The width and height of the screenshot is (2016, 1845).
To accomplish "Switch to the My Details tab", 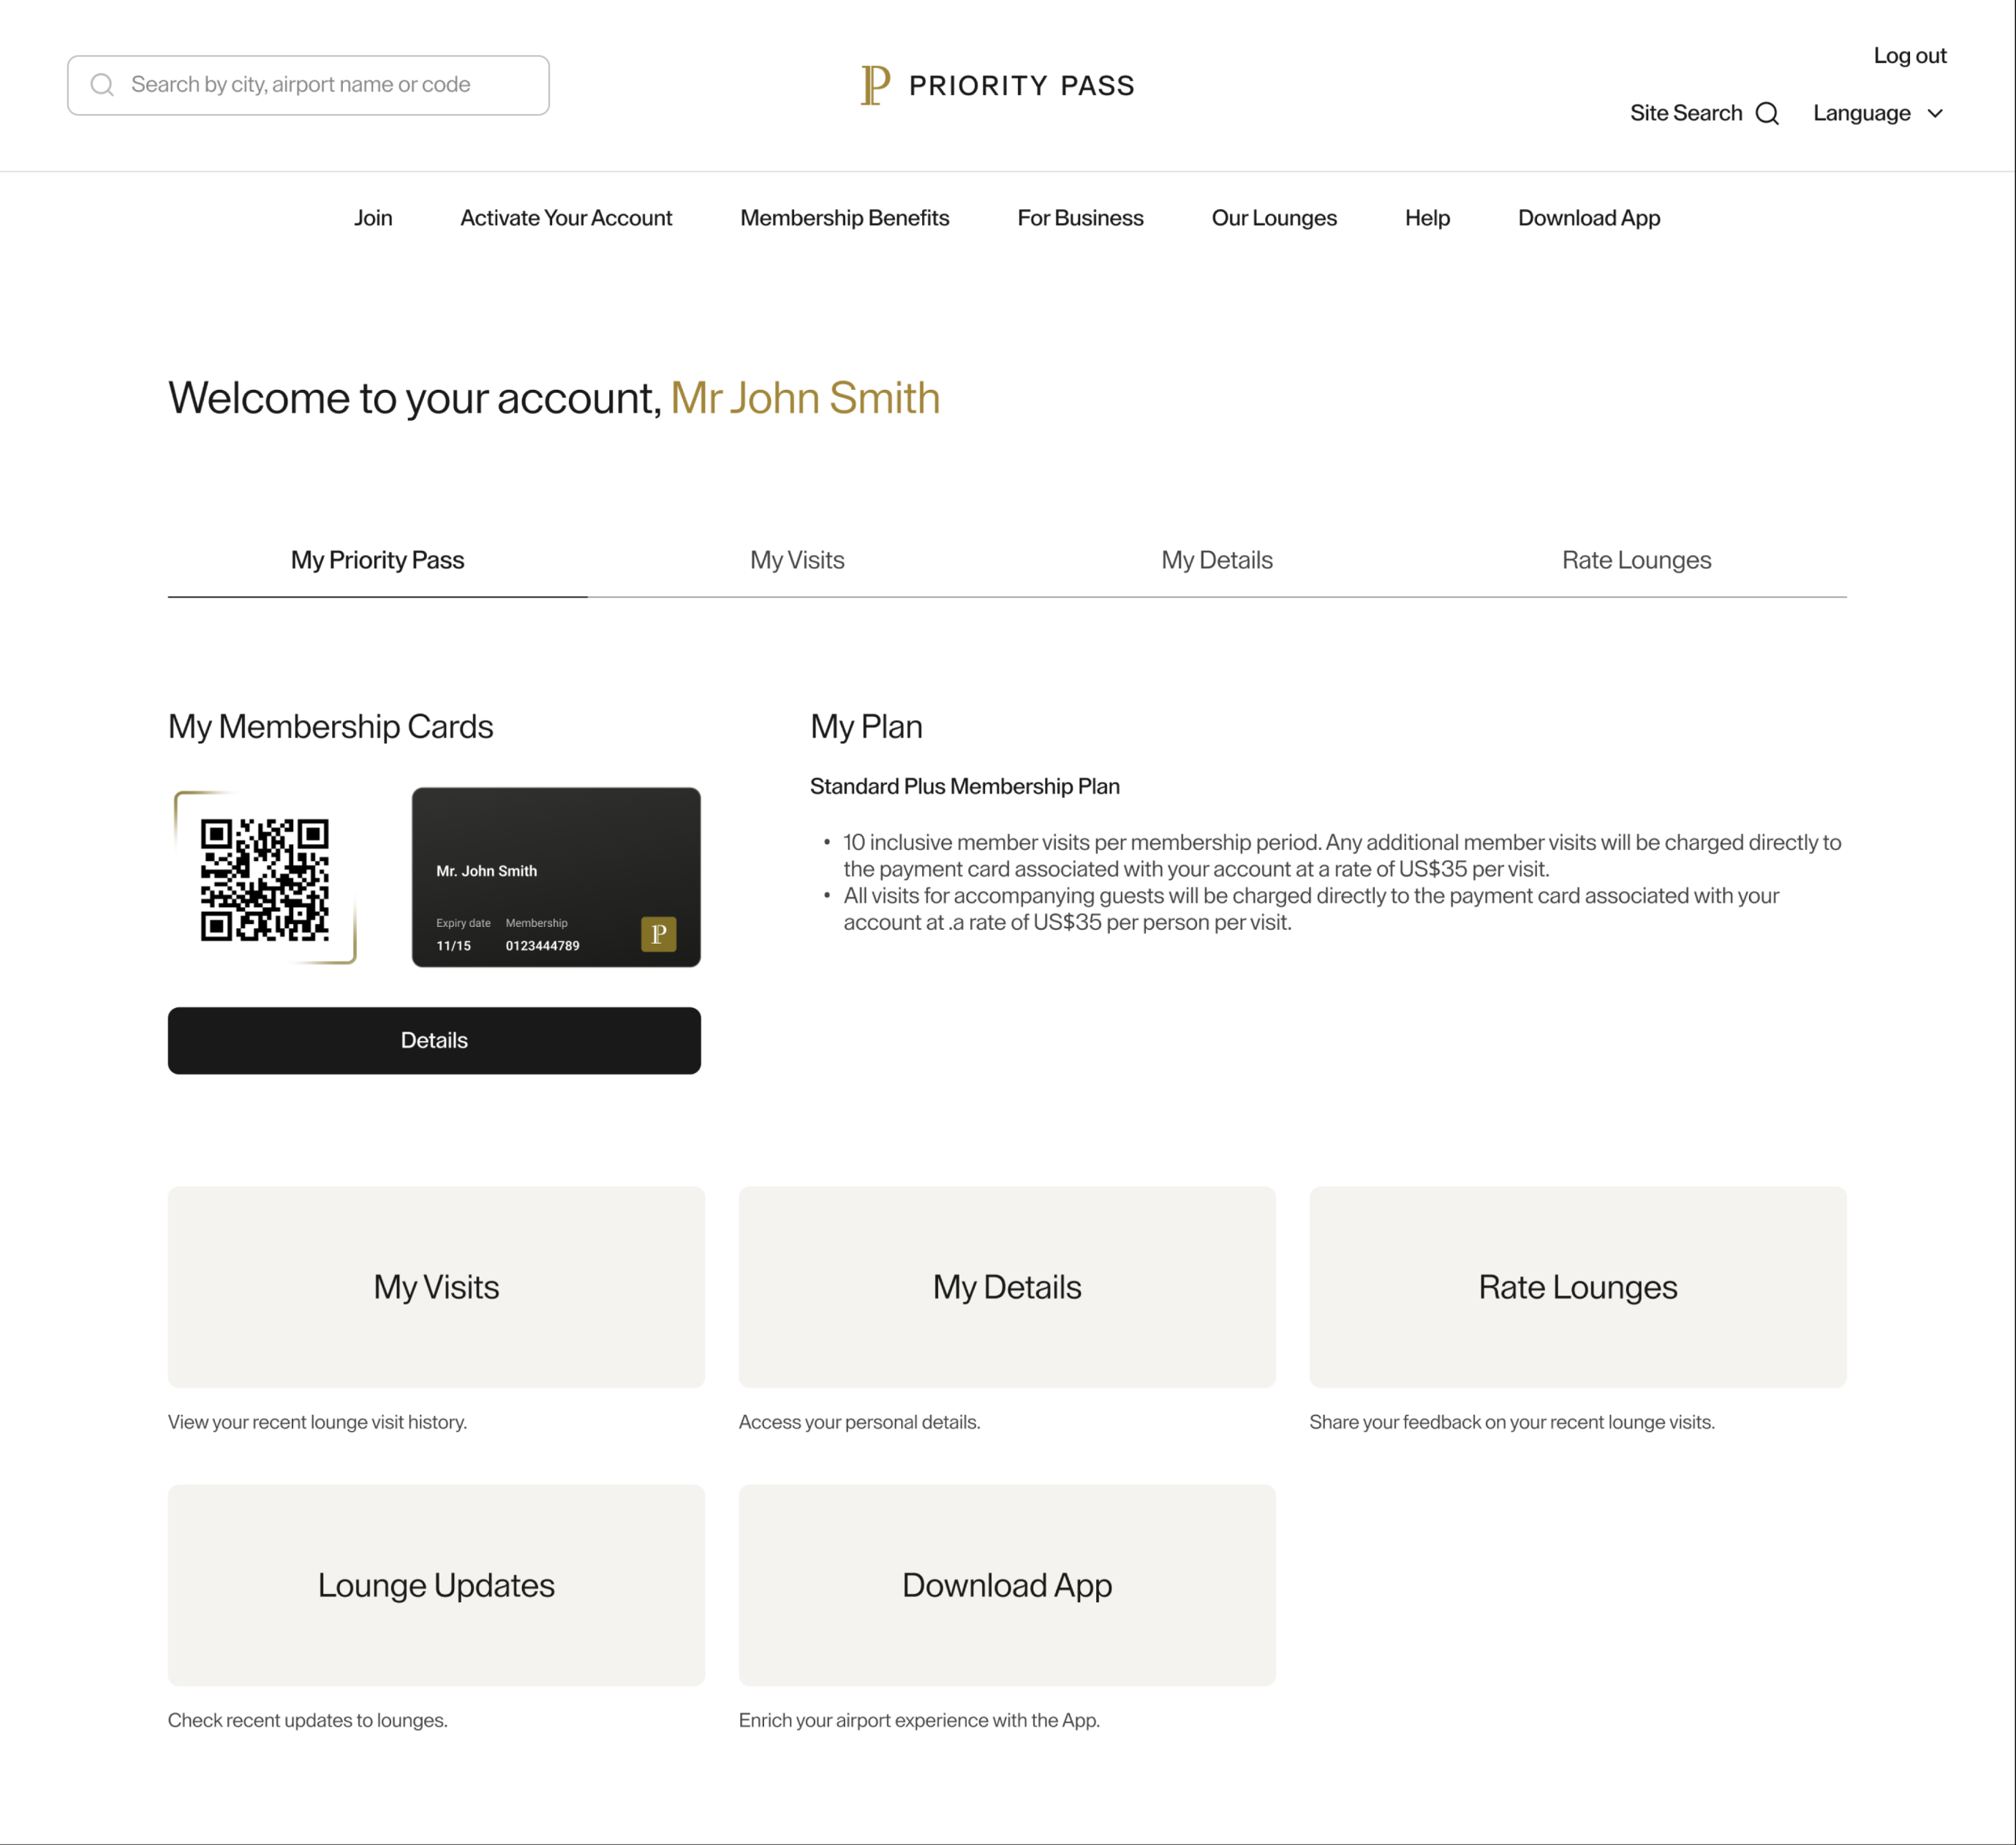I will coord(1216,560).
